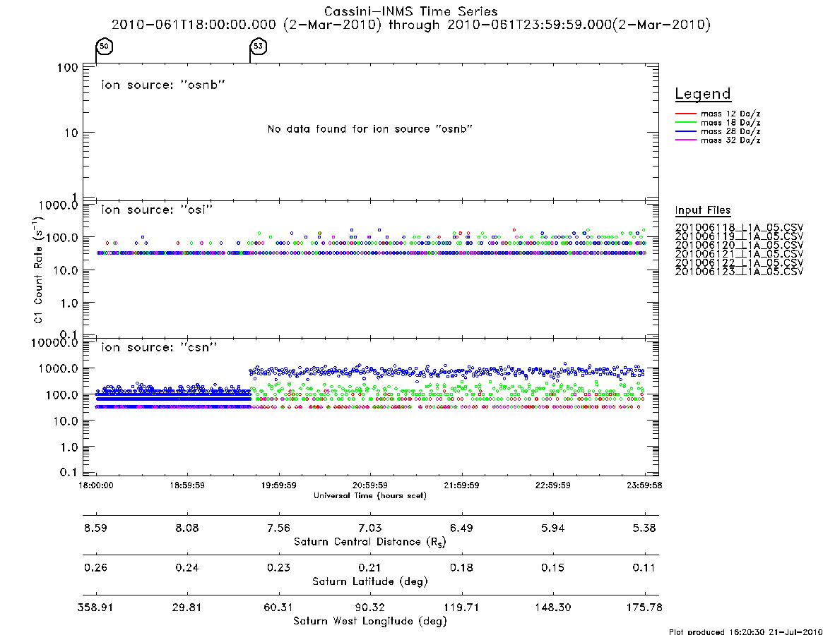Click the 8.59 central distance value

pyautogui.click(x=95, y=528)
